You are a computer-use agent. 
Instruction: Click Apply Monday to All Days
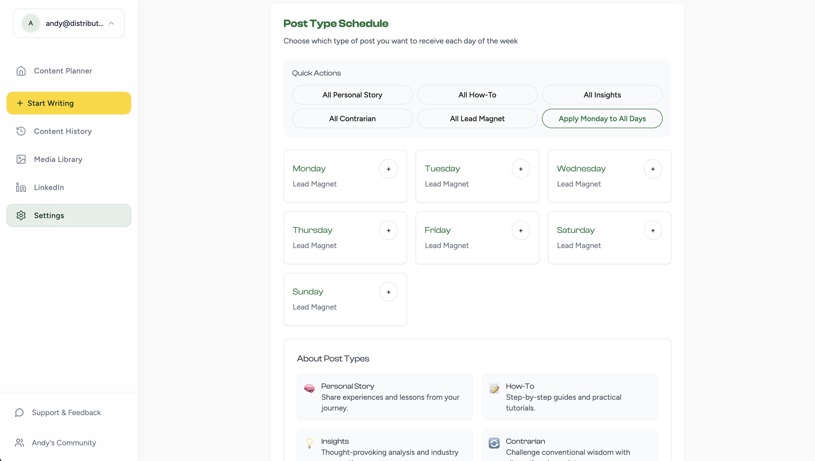click(x=602, y=118)
